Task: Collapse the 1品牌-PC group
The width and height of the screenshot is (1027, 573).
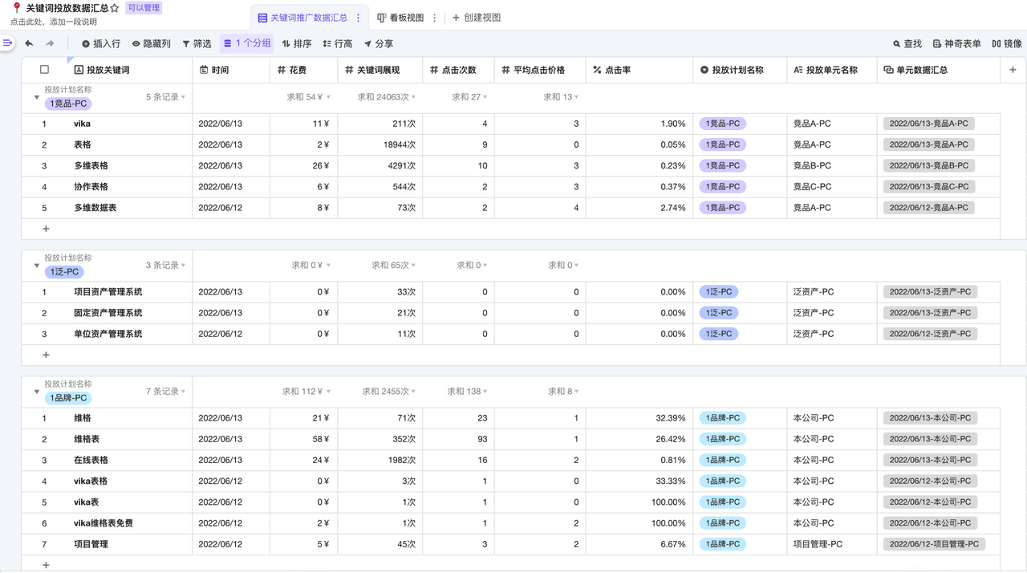Action: tap(36, 392)
